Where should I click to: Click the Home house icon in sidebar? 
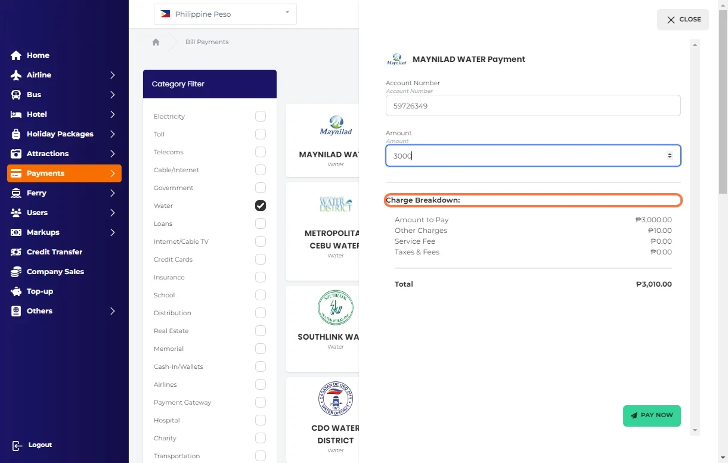point(16,55)
